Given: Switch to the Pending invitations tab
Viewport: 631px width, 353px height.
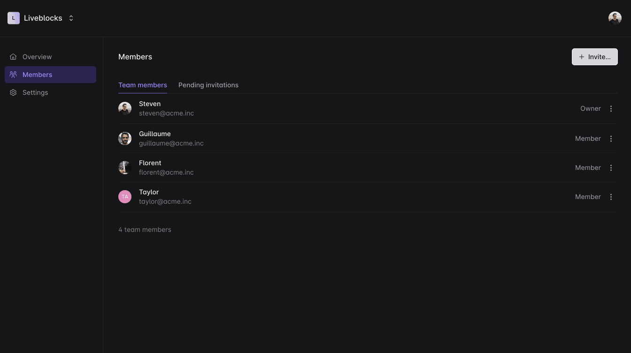Looking at the screenshot, I should coord(208,85).
